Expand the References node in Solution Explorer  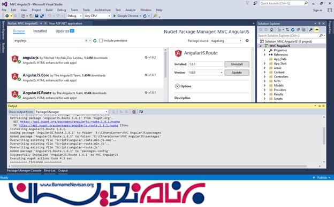(264, 55)
